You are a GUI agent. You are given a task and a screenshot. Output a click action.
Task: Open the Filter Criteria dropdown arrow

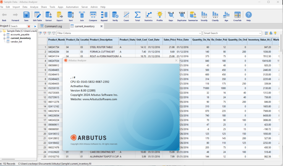(200, 33)
